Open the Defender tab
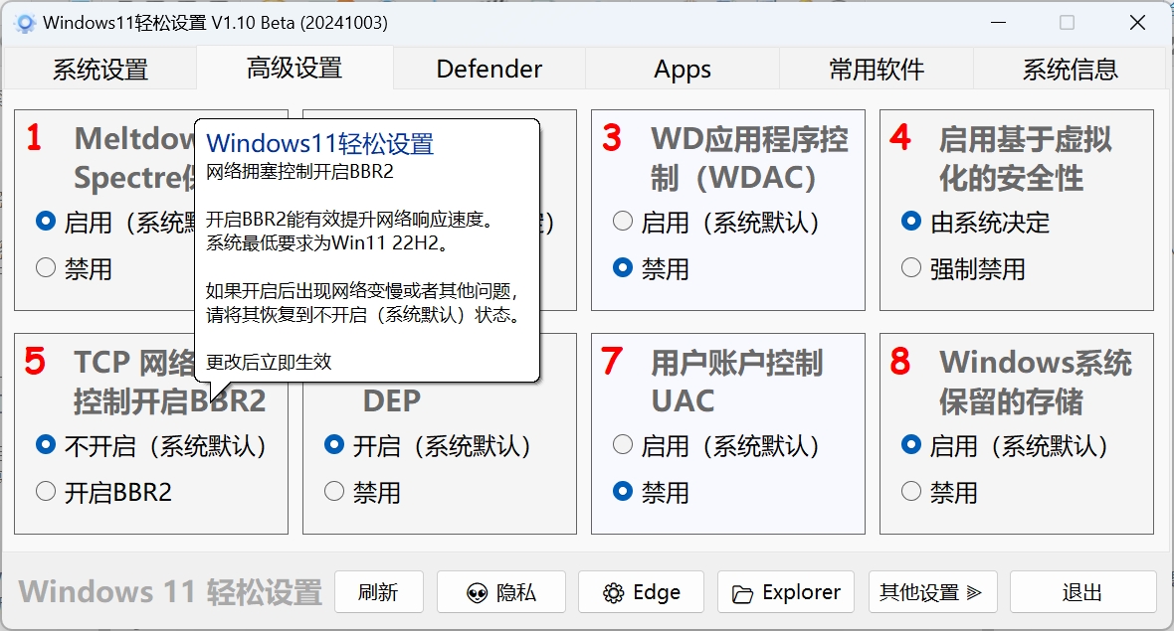Screen dimensions: 1174x631 pos(489,69)
